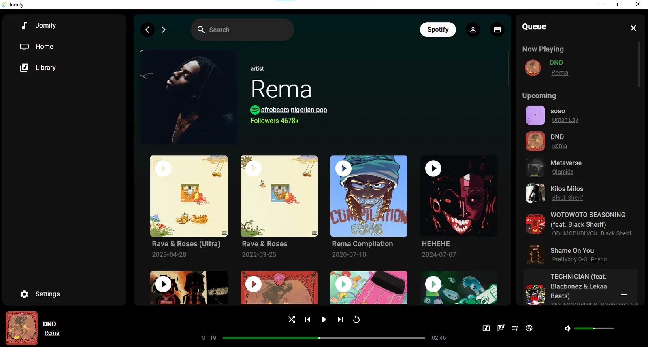648x347 pixels.
Task: Open the Omah Lay artist link
Action: coord(565,120)
